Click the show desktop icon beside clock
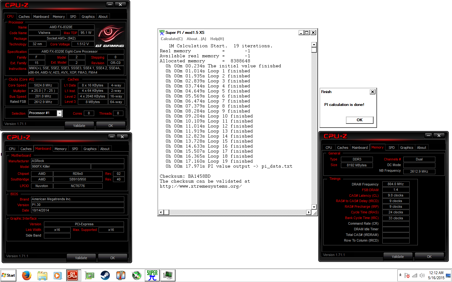Viewport: 452px width, 282px height. pos(448,276)
